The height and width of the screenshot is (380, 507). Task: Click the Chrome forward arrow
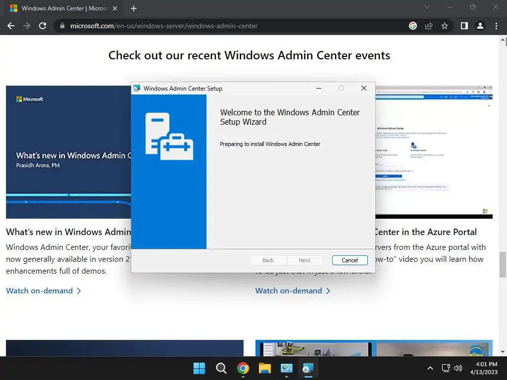(27, 26)
